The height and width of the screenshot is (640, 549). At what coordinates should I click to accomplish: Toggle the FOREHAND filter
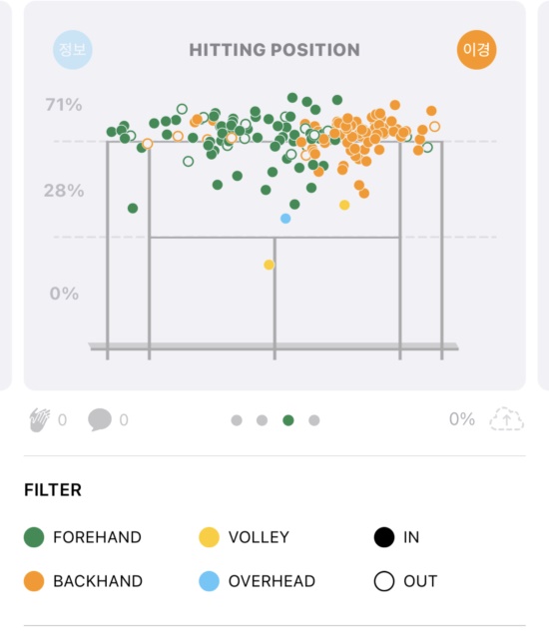click(x=83, y=537)
